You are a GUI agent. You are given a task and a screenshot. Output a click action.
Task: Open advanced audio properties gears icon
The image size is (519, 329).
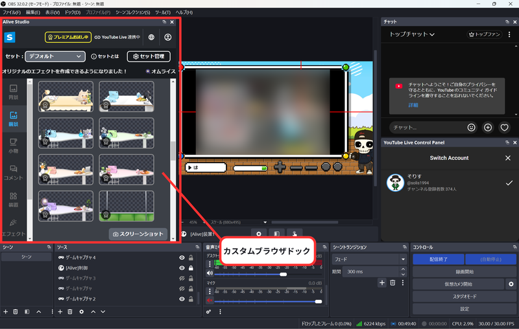click(208, 312)
